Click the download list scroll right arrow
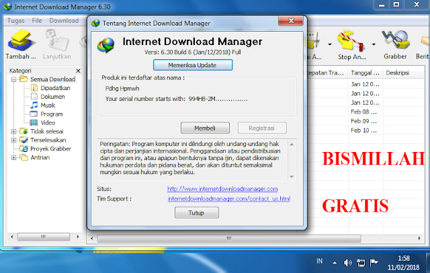Screen dimensions: 430x273 click(x=419, y=239)
